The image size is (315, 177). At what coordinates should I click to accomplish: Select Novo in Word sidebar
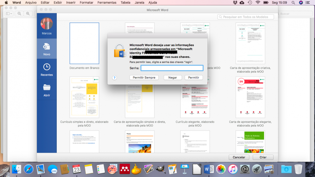pyautogui.click(x=47, y=49)
